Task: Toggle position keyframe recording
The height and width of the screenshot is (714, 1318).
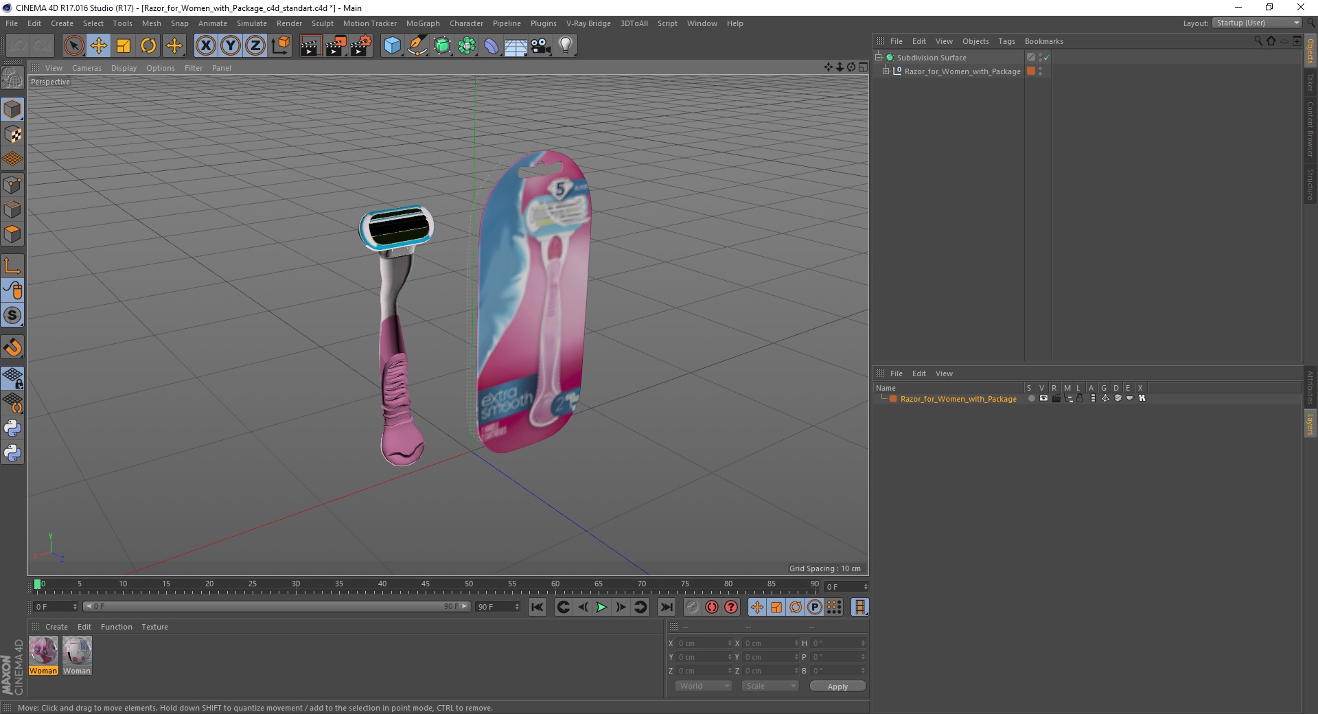Action: coord(756,607)
